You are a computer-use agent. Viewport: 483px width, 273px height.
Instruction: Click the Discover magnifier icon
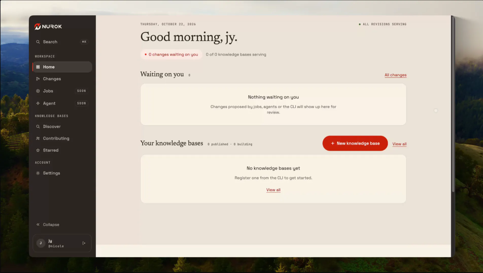pos(38,126)
